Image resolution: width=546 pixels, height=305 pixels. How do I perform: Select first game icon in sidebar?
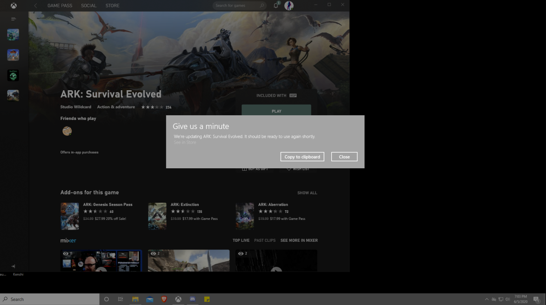tap(13, 34)
